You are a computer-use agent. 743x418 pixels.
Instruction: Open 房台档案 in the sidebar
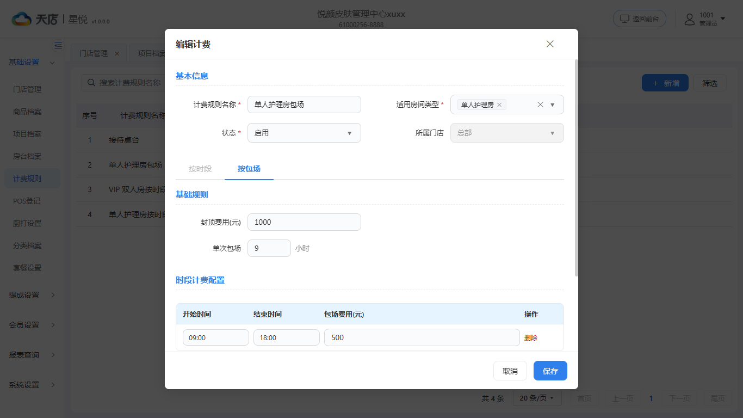click(x=27, y=156)
